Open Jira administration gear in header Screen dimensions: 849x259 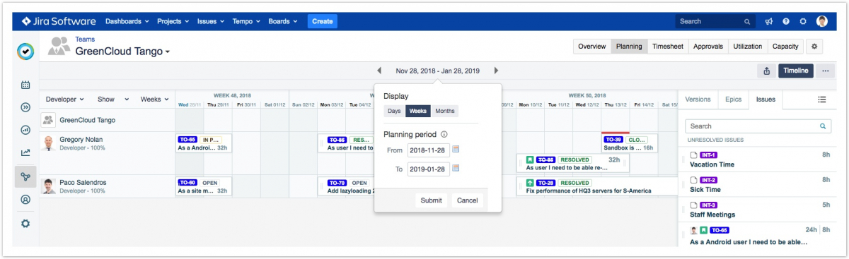[x=803, y=22]
